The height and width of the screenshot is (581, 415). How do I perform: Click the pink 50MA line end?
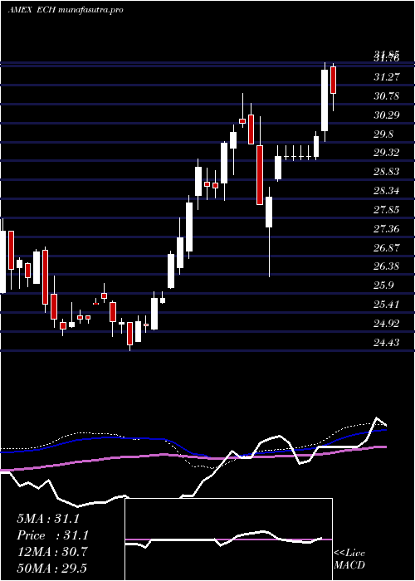pos(385,447)
